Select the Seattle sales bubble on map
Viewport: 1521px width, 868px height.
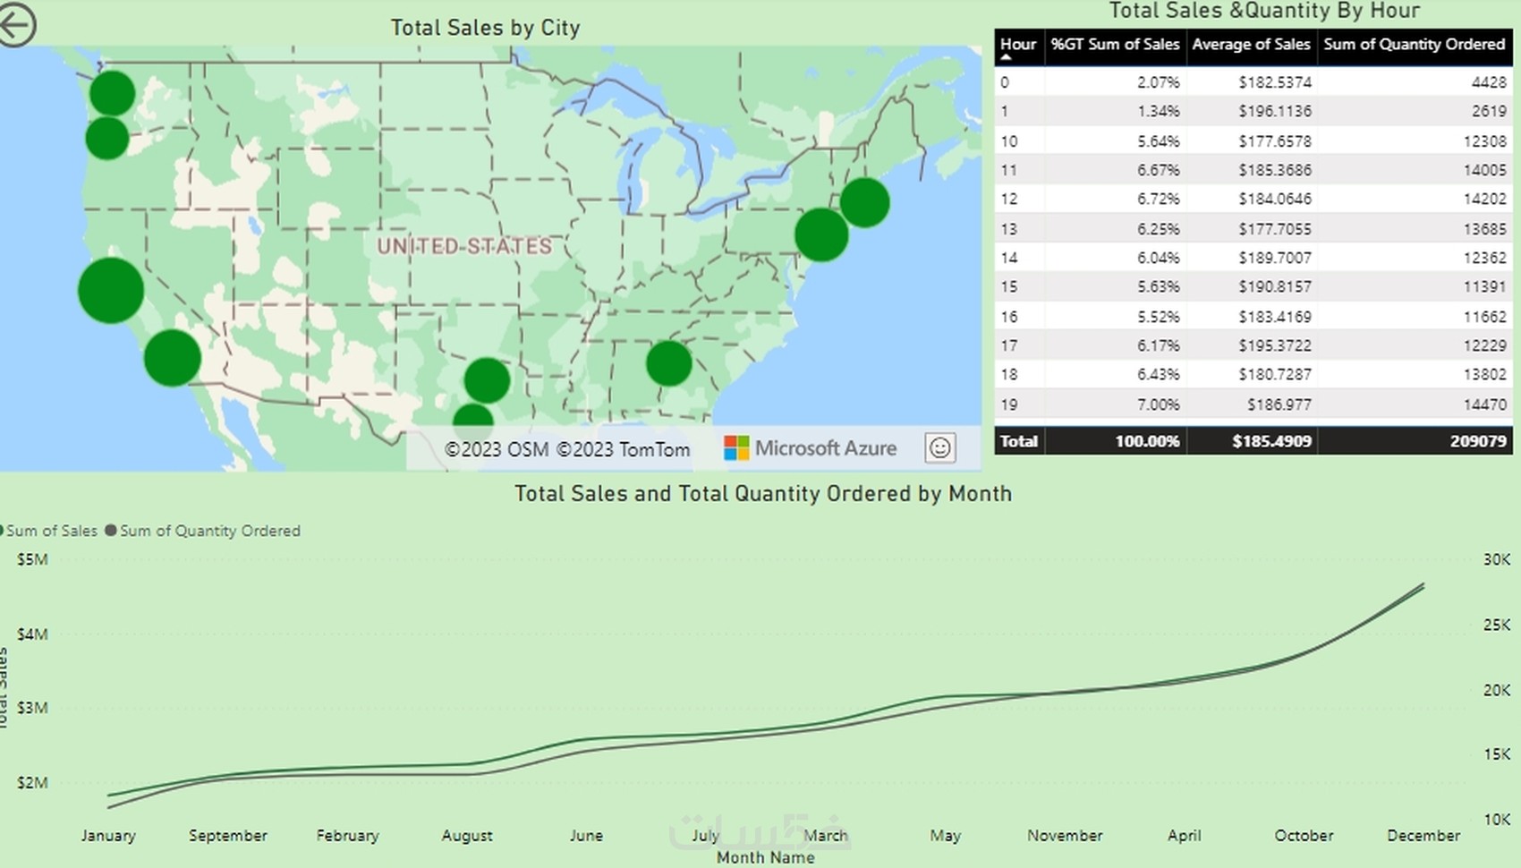(112, 93)
